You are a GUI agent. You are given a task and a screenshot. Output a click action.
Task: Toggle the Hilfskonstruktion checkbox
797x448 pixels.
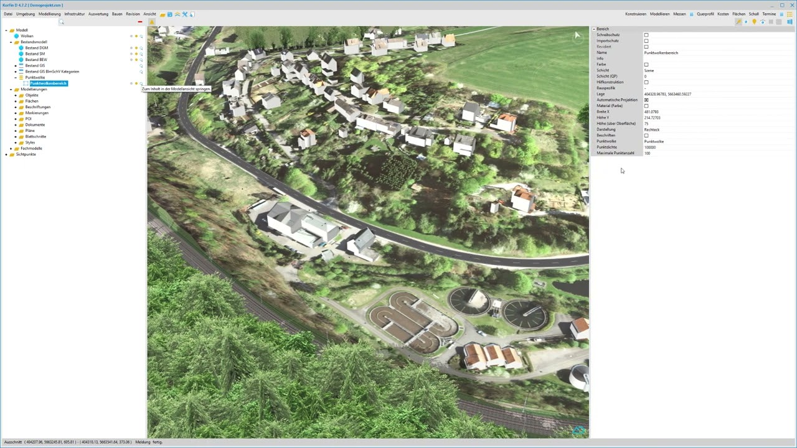(x=646, y=82)
